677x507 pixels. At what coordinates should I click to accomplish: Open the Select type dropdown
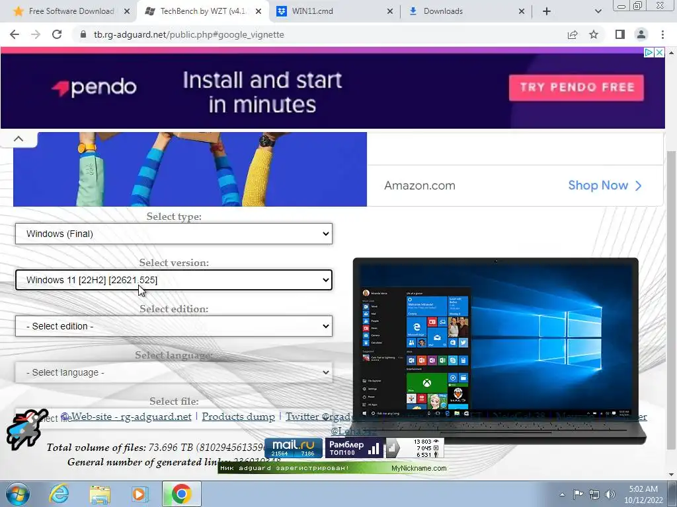(174, 234)
